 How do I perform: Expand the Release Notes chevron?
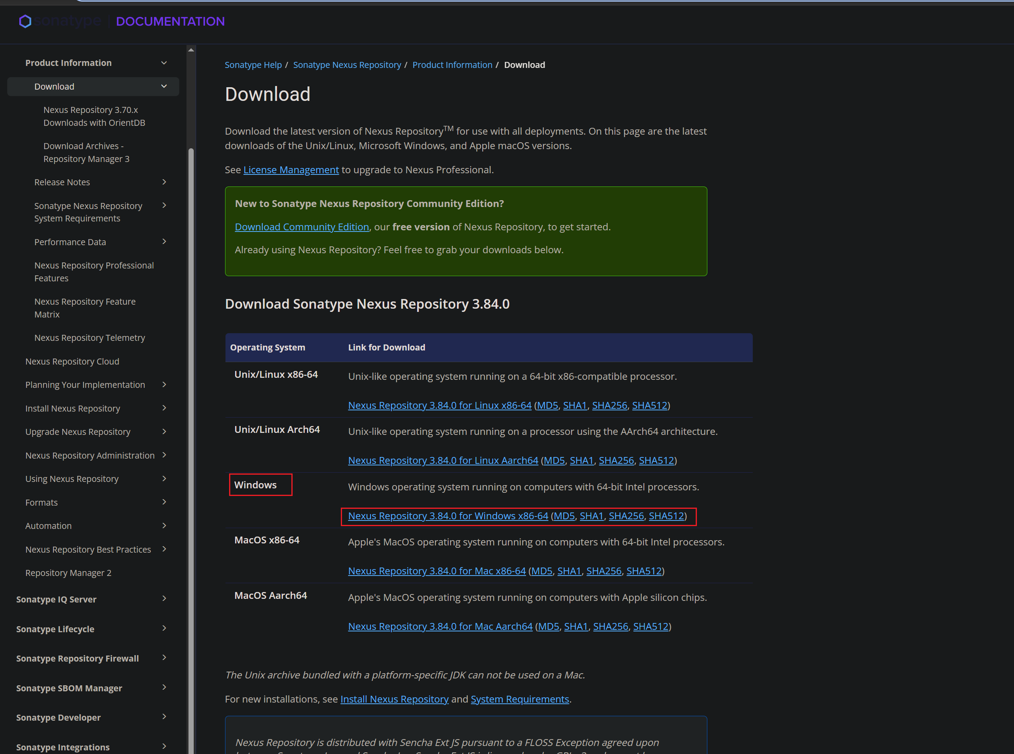coord(164,182)
